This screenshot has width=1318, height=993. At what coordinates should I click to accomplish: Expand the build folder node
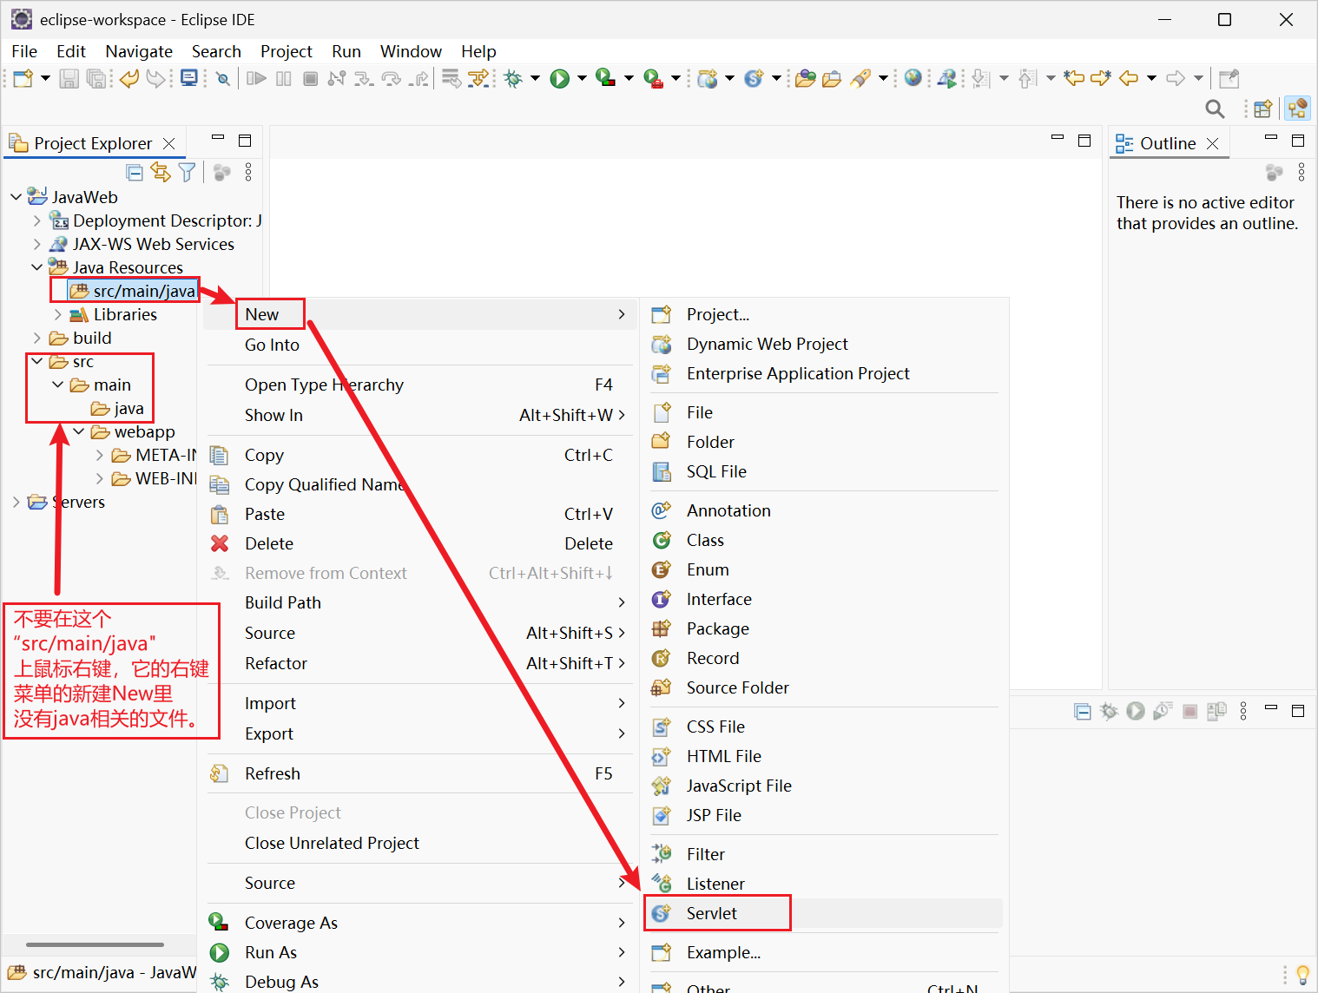(36, 338)
